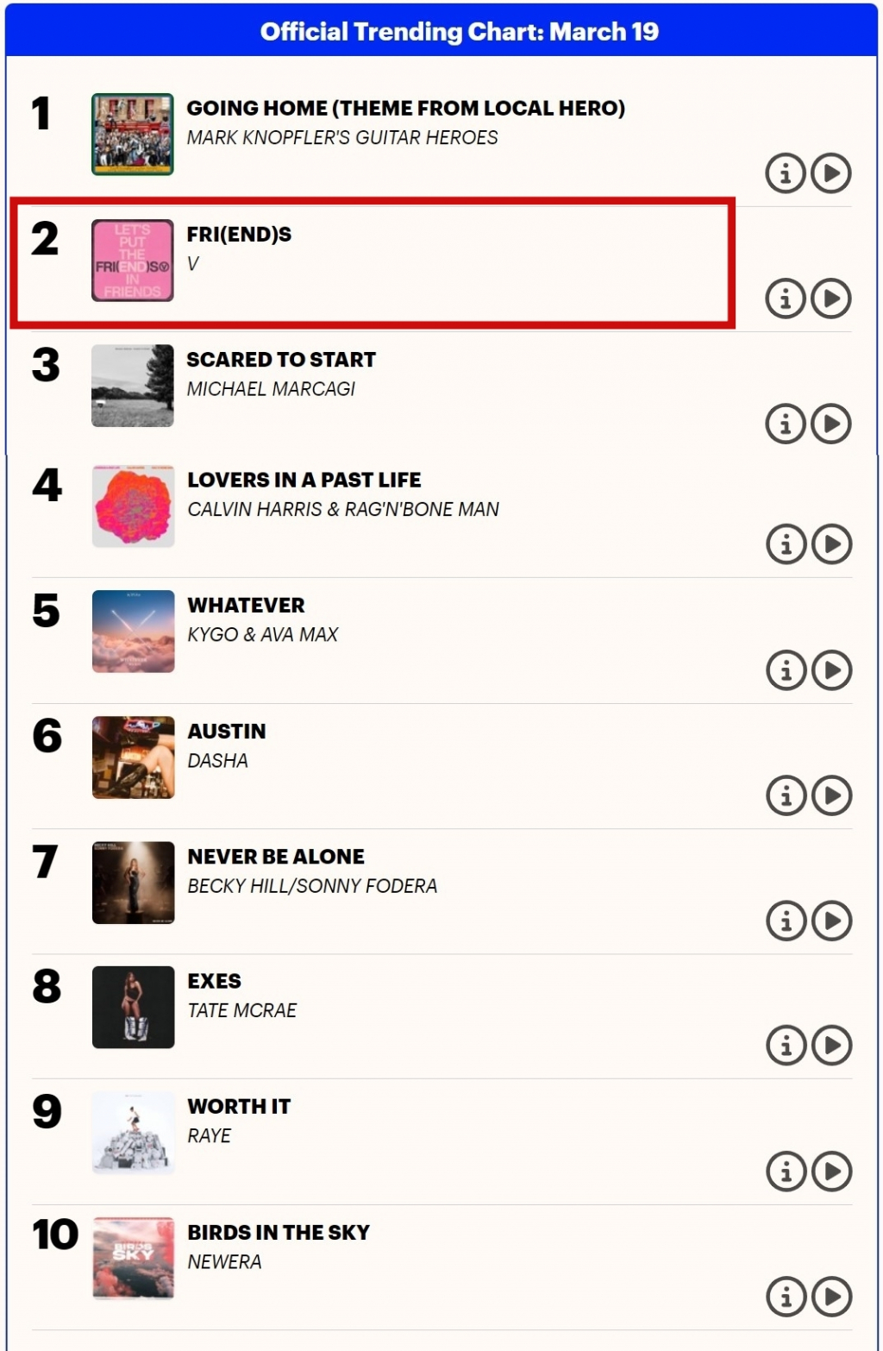Click the Birds In The Sky cover art
The image size is (883, 1351).
click(x=134, y=1258)
